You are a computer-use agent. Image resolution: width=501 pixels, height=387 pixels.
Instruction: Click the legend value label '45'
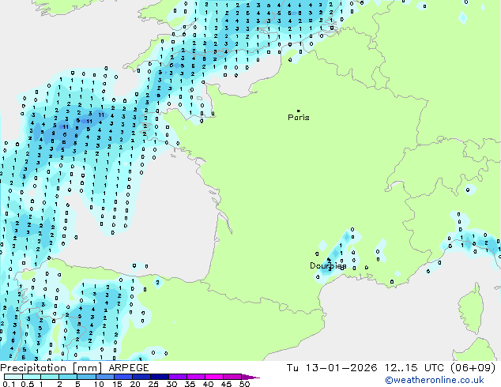226,384
